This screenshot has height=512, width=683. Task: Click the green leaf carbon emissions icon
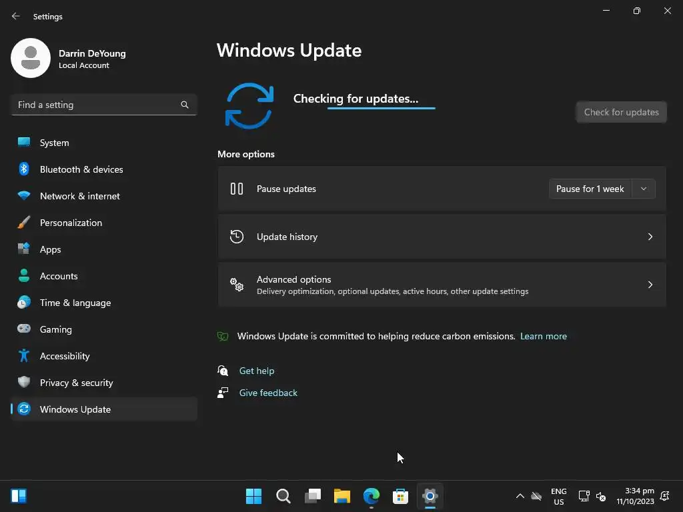click(x=223, y=336)
